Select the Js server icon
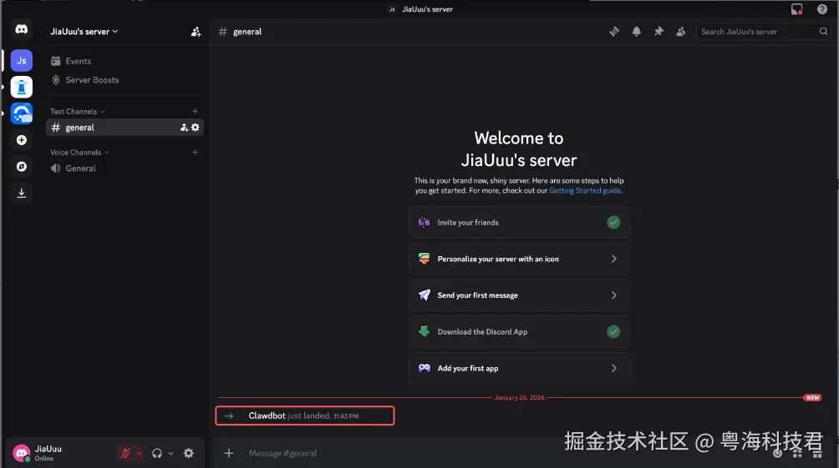 pos(22,60)
